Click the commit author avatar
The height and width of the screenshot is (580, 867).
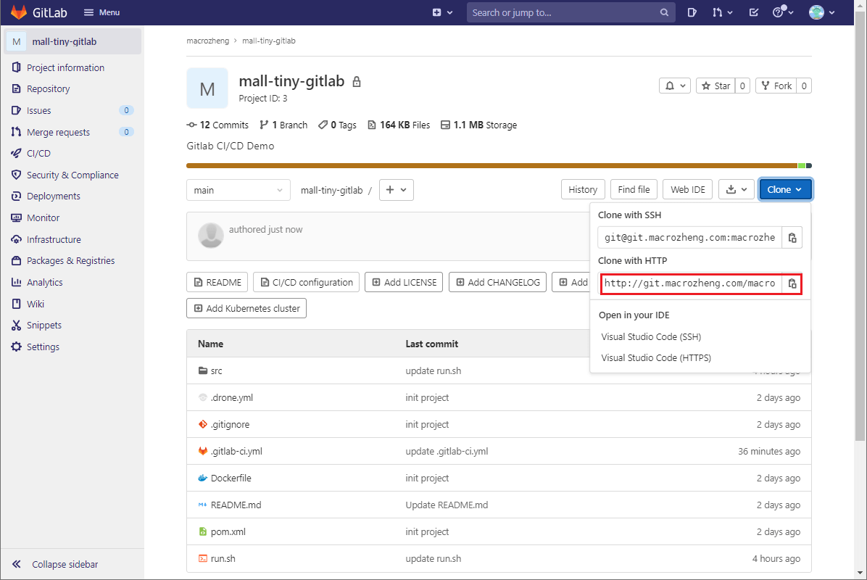point(211,236)
